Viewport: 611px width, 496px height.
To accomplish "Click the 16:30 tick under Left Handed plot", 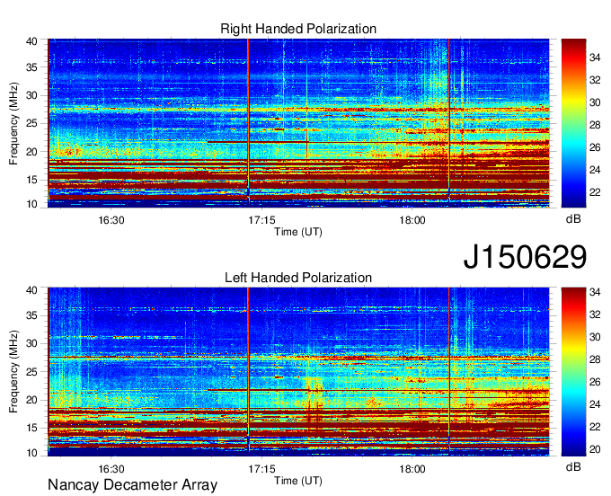I will coord(111,469).
